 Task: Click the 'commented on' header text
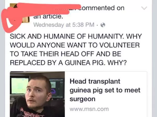[x=102, y=8]
